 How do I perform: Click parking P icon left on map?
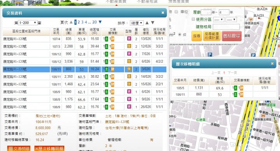pyautogui.click(x=210, y=55)
